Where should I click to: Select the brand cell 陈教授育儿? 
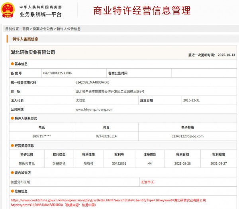(27, 163)
